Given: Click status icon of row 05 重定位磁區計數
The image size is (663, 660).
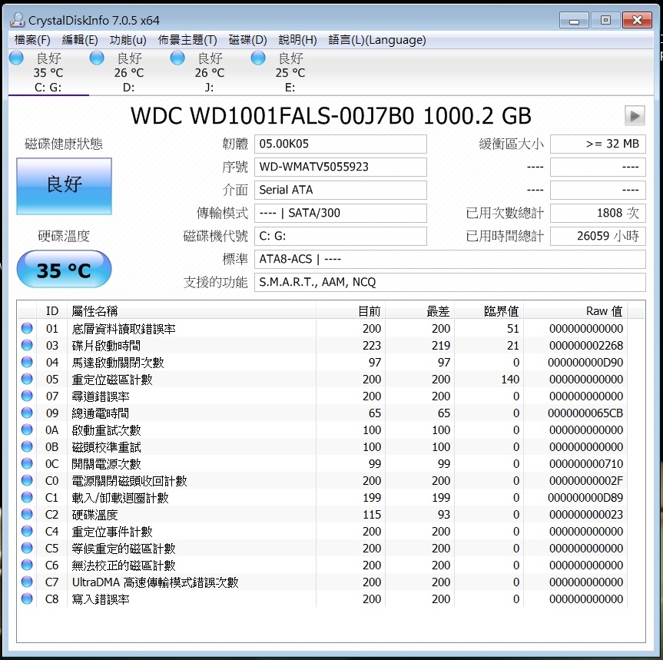Looking at the screenshot, I should [27, 379].
